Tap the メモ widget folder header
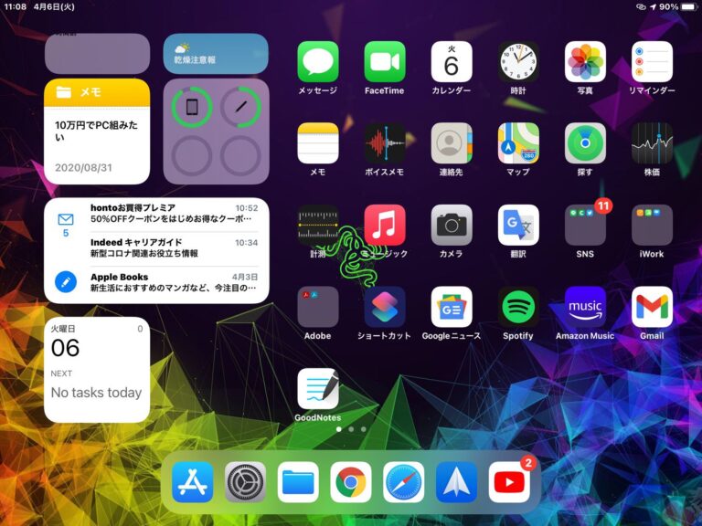702x526 pixels. [x=97, y=92]
